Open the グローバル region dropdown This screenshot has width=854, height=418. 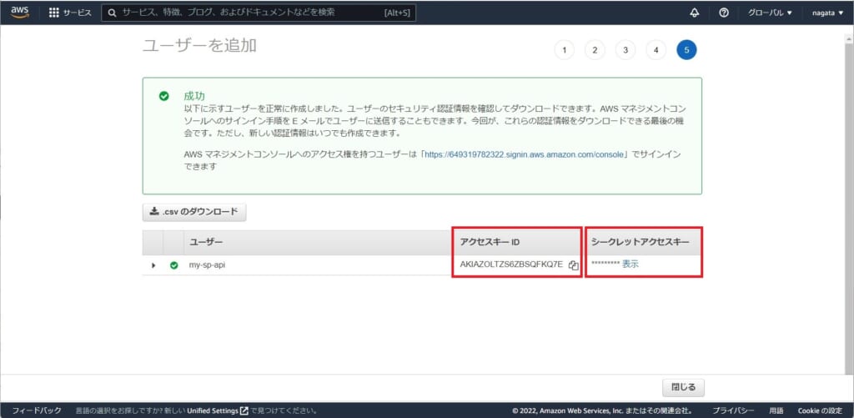pos(770,13)
